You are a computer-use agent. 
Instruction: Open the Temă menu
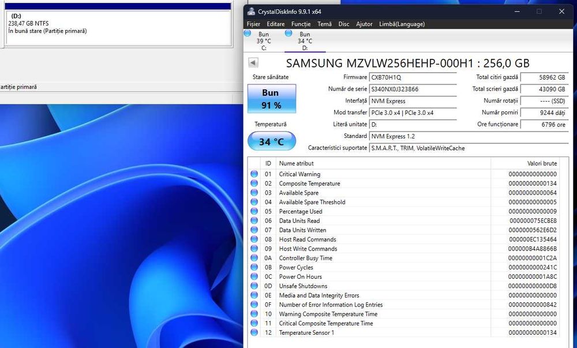324,24
